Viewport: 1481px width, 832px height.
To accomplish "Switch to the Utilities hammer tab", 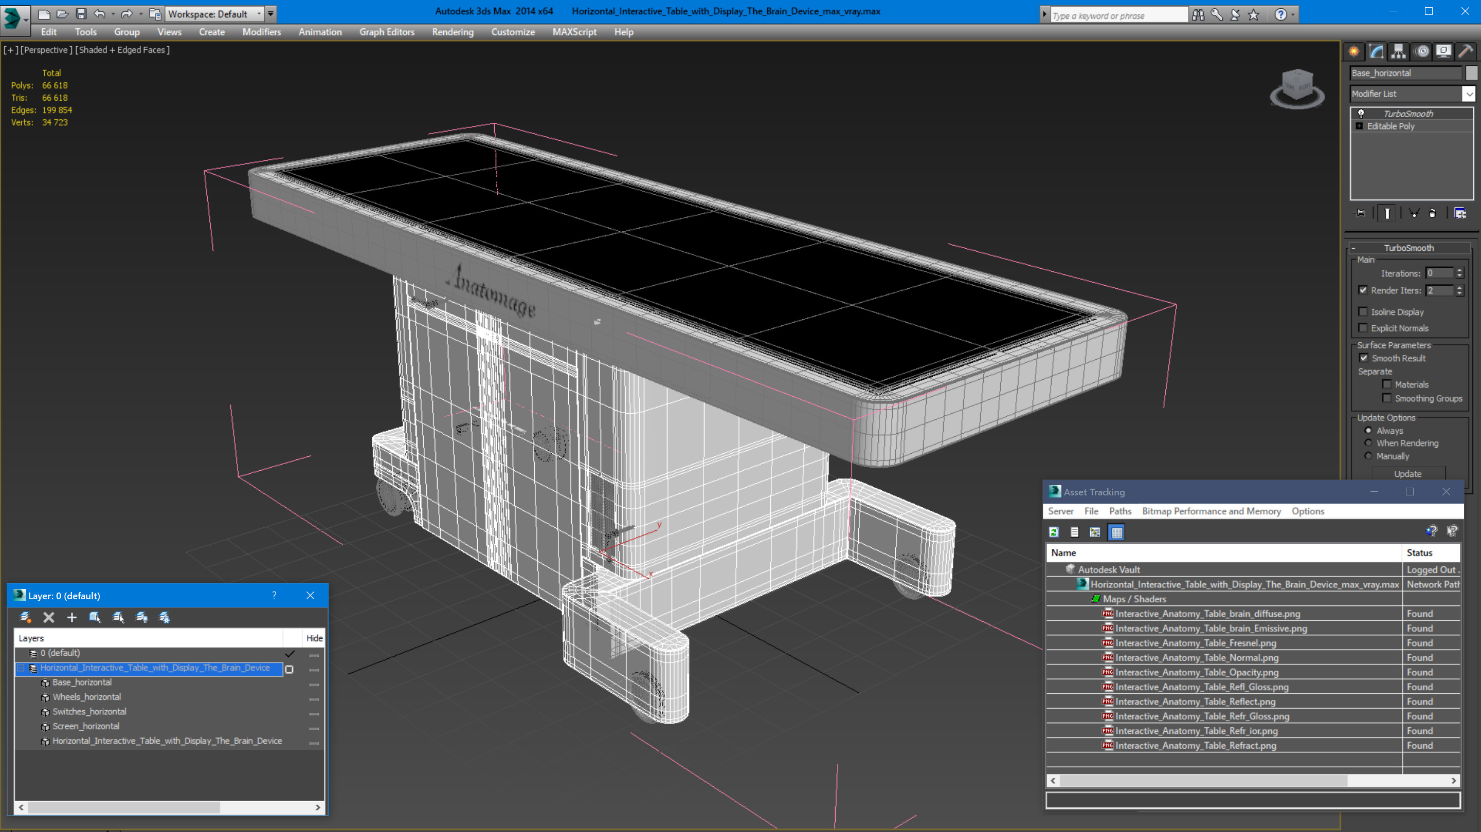I will pyautogui.click(x=1465, y=52).
